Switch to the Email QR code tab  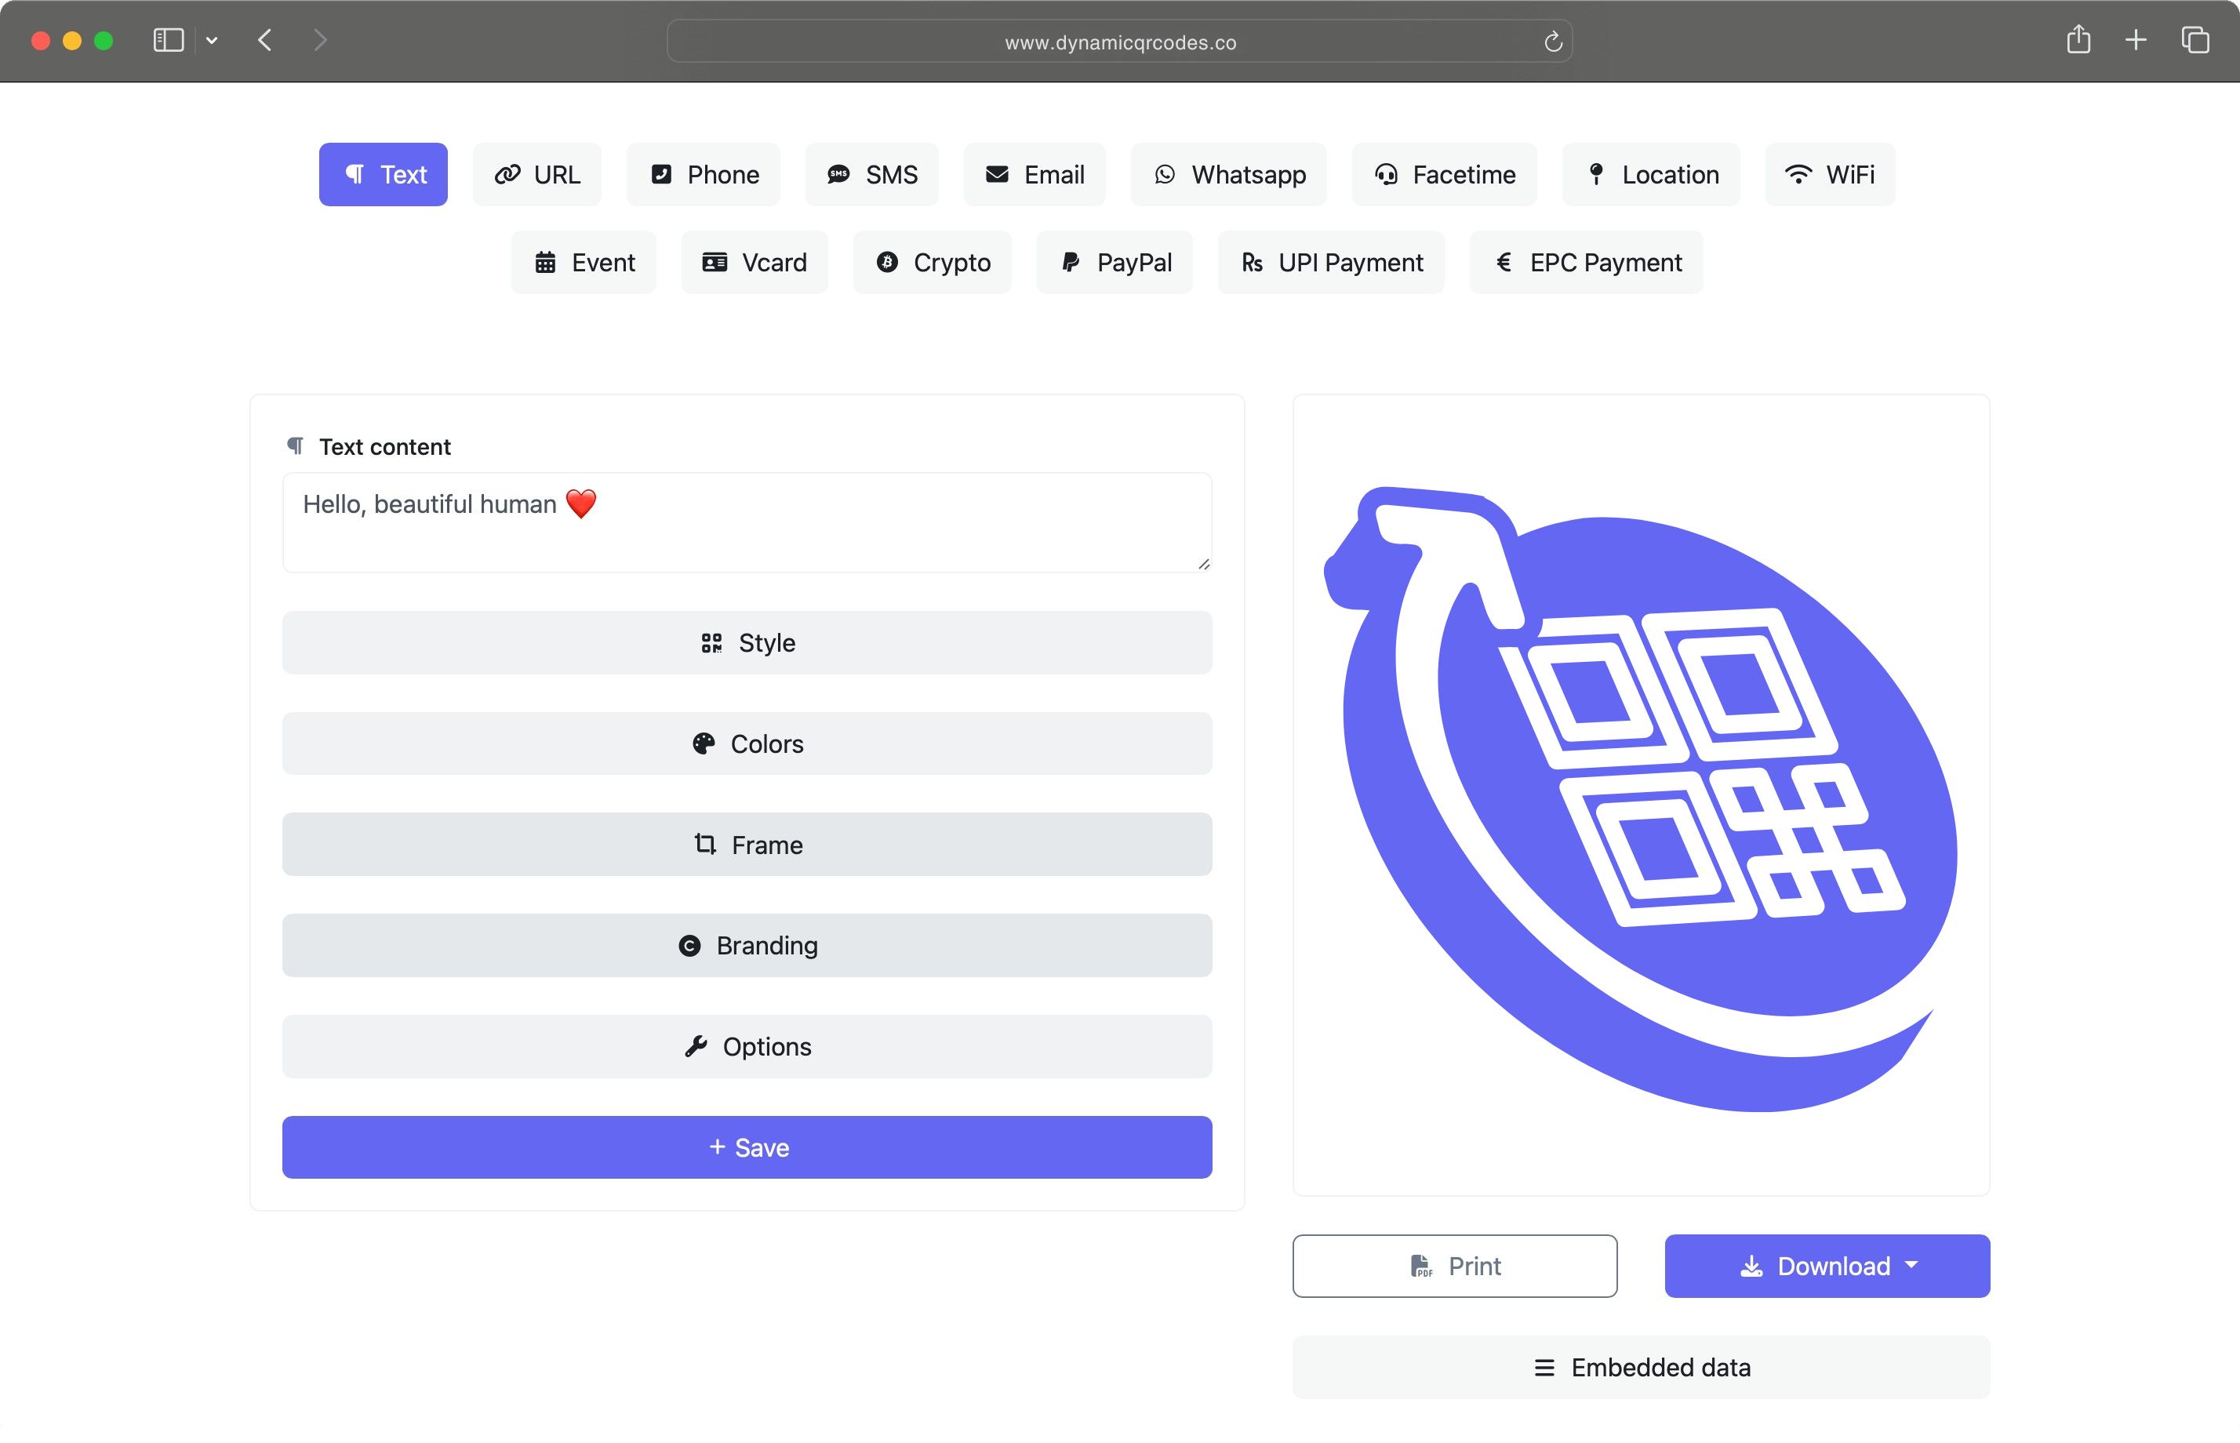[1034, 174]
